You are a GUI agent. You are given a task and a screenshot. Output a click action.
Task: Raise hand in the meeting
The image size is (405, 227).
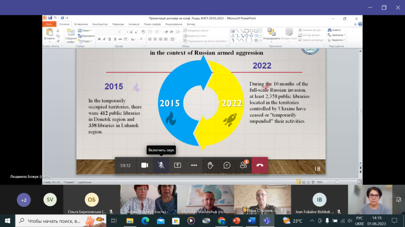pyautogui.click(x=210, y=165)
